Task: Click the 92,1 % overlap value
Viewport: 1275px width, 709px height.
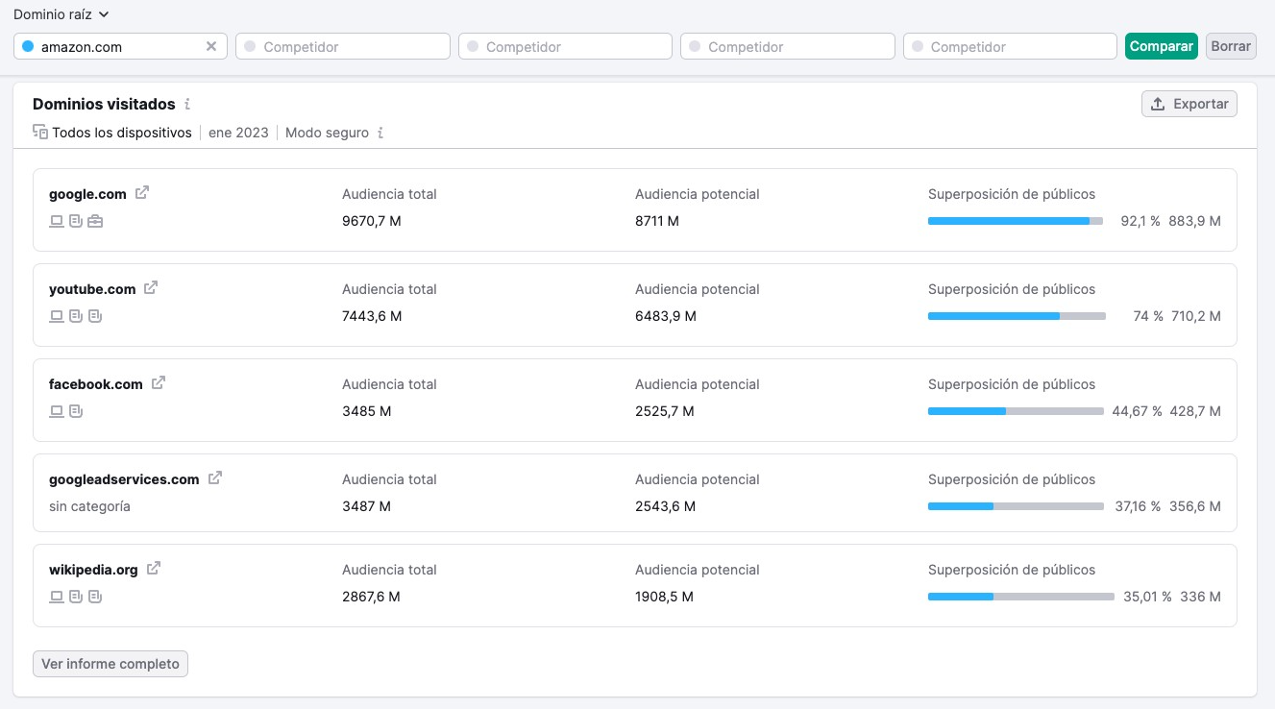Action: 1140,221
